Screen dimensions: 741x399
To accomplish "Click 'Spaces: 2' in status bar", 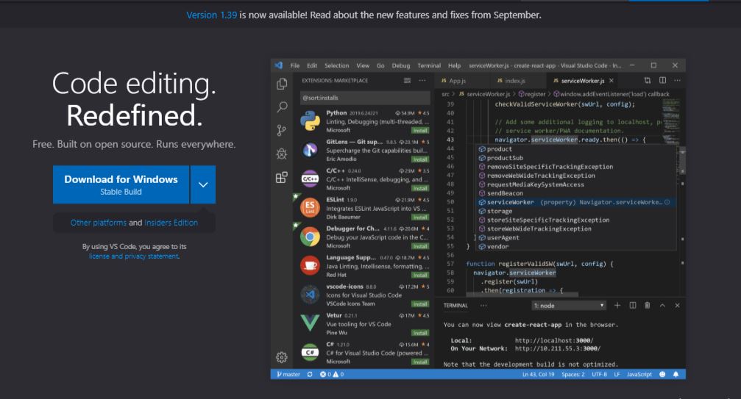I will click(572, 375).
